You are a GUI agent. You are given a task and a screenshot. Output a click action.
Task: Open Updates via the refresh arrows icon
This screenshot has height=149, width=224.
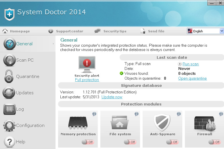click(x=9, y=93)
